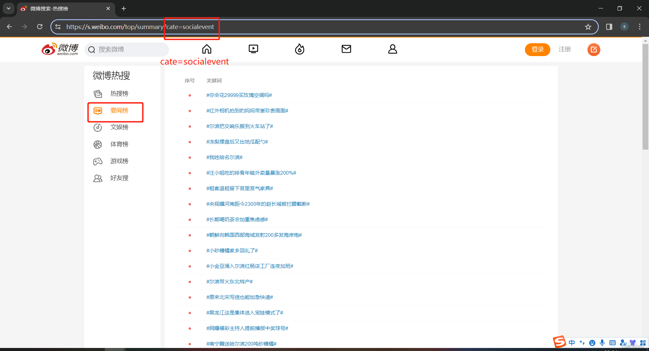Open the Sogou toolbox grid icon
The width and height of the screenshot is (649, 351).
643,343
